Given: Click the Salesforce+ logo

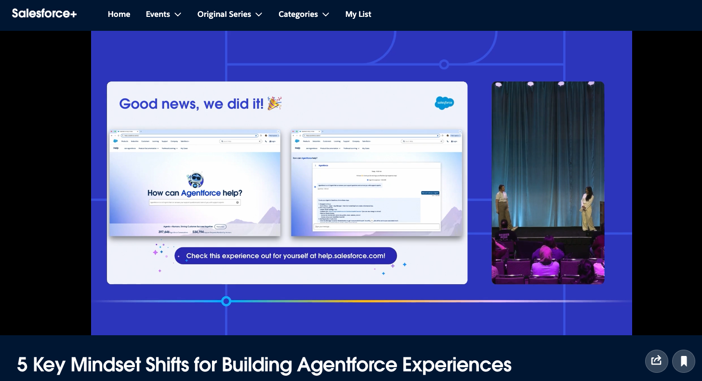Looking at the screenshot, I should (x=44, y=13).
